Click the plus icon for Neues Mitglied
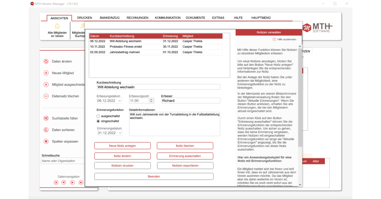The height and width of the screenshot is (199, 381). coord(46,73)
